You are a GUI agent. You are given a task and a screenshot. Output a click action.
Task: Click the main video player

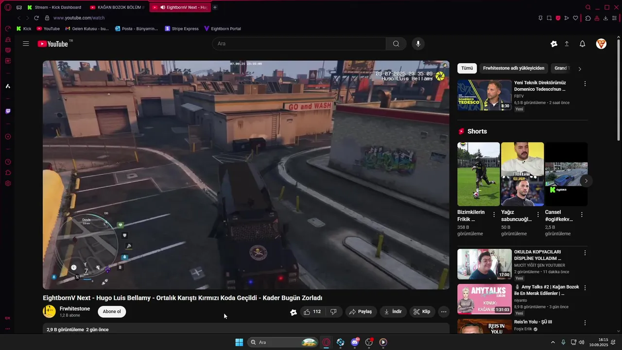(246, 175)
